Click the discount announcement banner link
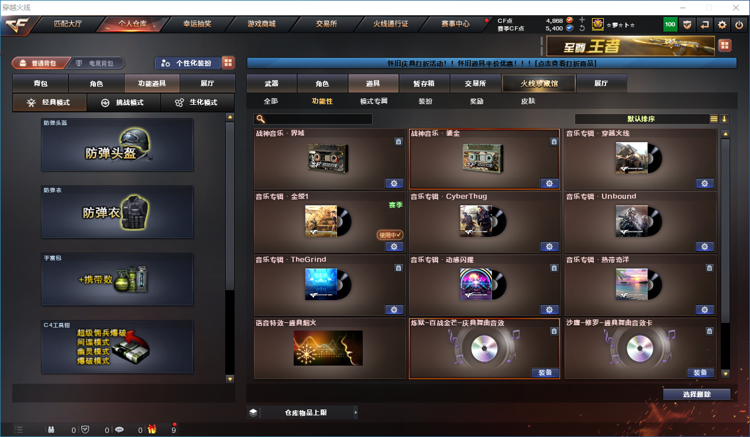The width and height of the screenshot is (750, 437). click(x=492, y=63)
